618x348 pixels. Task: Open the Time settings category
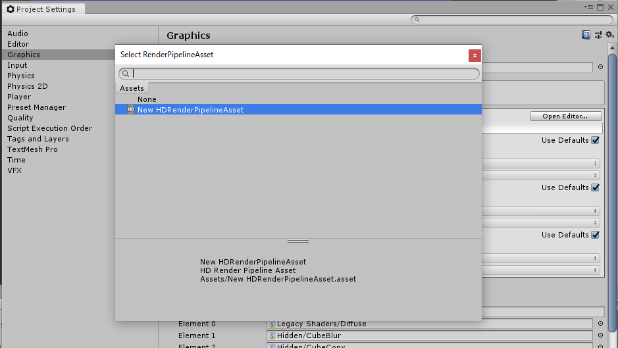coord(16,160)
